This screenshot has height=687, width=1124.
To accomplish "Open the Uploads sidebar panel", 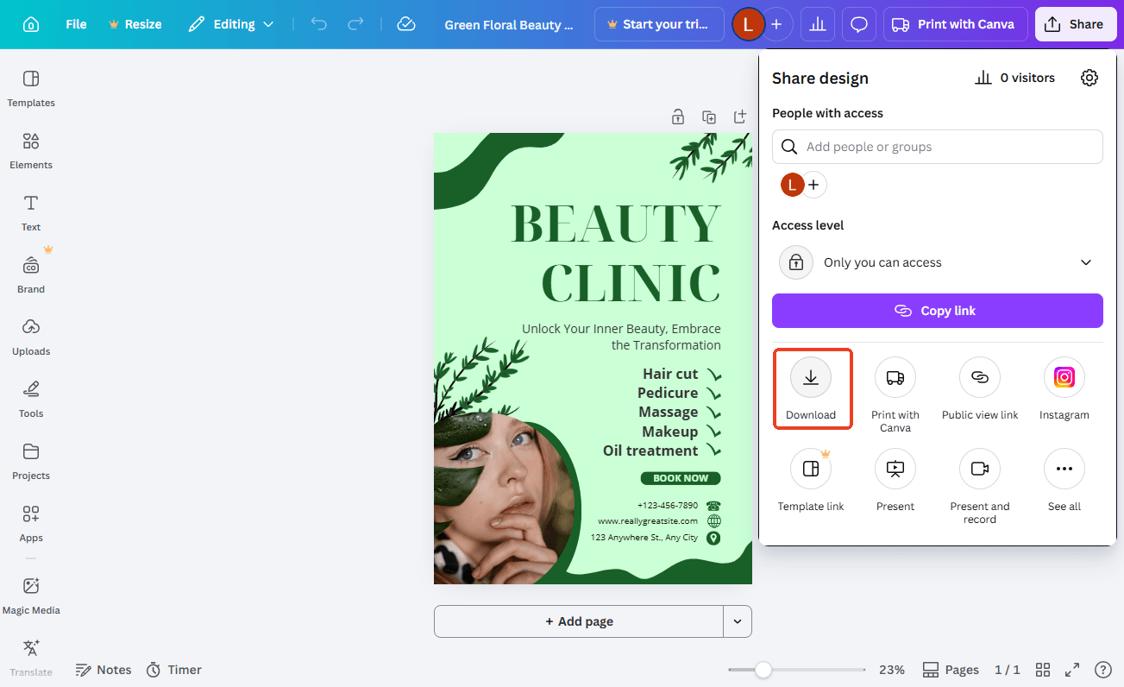I will 31,337.
